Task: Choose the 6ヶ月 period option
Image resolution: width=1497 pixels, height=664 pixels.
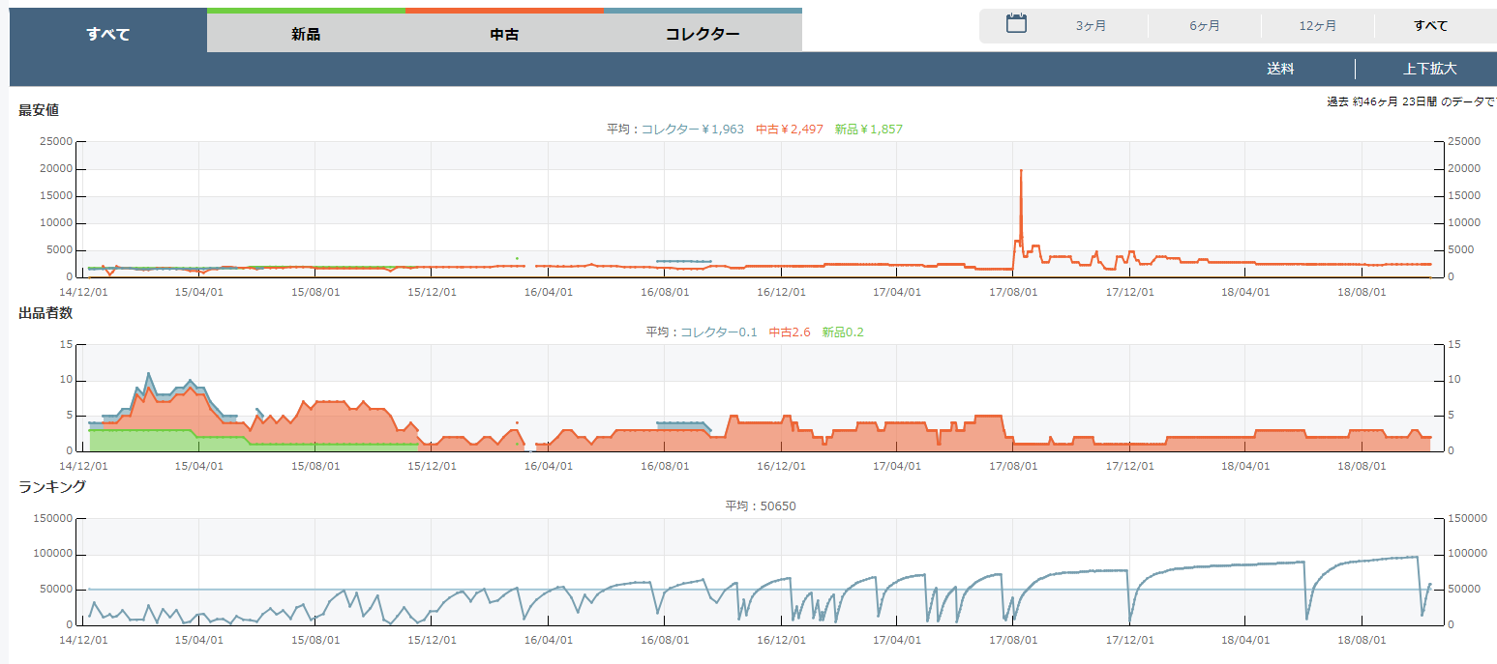Action: (x=1205, y=26)
